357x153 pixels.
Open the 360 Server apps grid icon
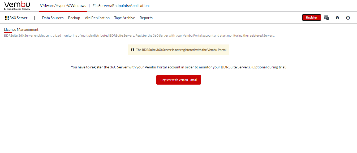[7, 18]
